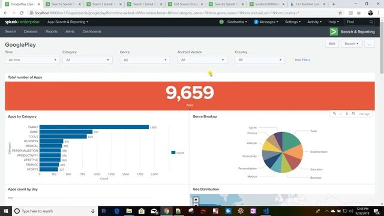
Task: Open the Help menu
Action: point(334,22)
